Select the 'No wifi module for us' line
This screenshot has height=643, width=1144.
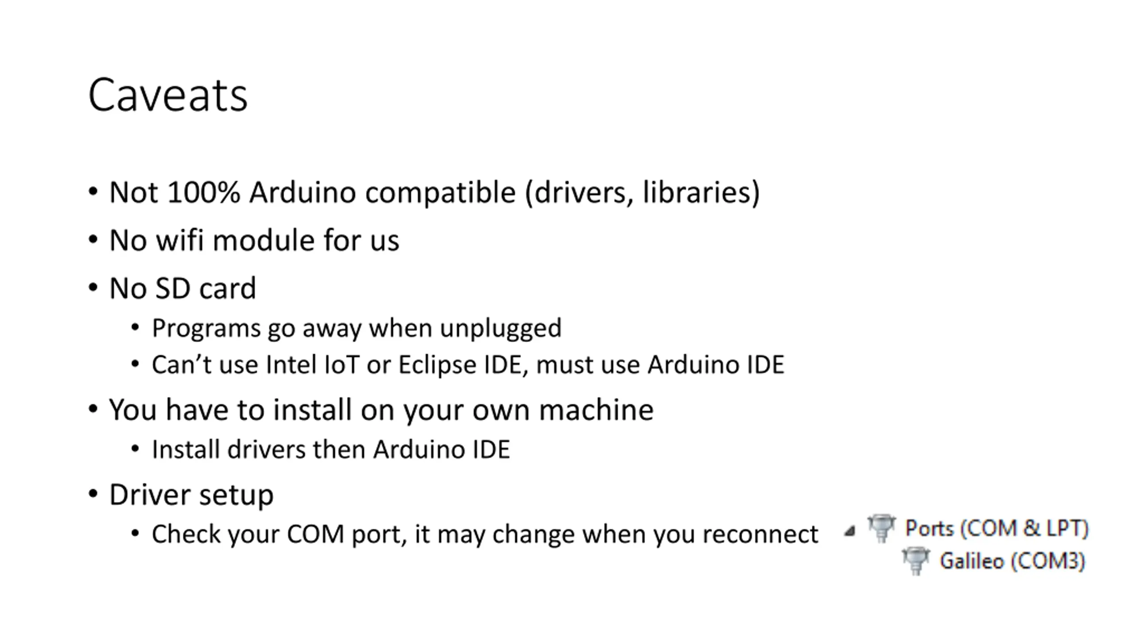[254, 240]
